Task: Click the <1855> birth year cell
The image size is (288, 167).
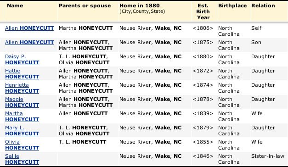Action: [203, 142]
